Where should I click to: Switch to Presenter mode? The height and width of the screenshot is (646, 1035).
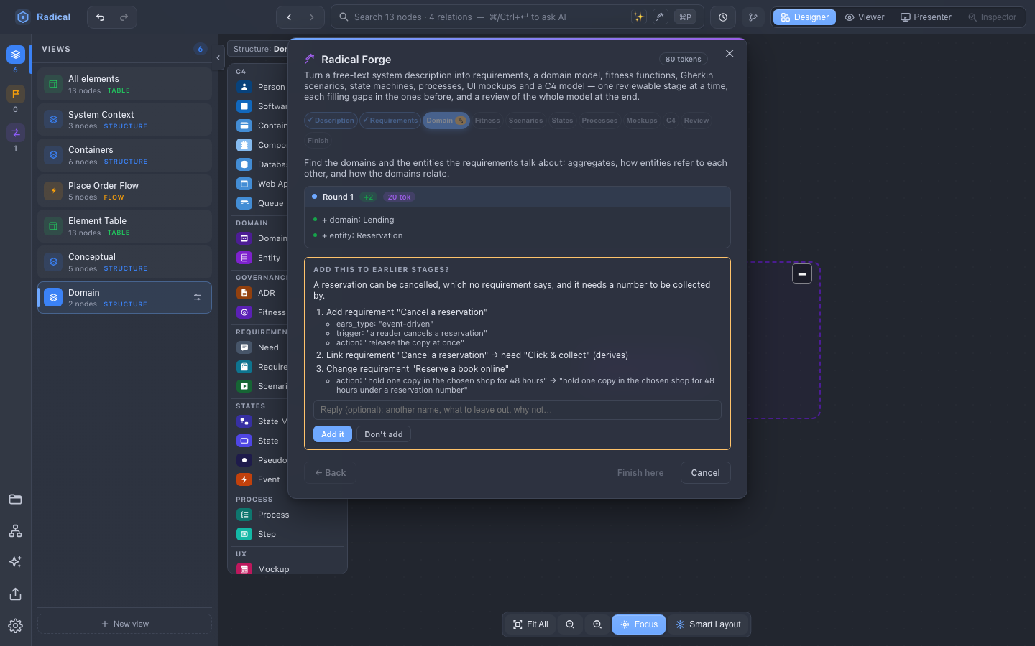pyautogui.click(x=926, y=17)
